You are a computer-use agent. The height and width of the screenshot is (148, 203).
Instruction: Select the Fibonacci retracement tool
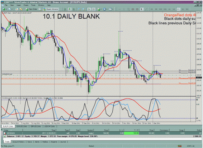coord(128,9)
